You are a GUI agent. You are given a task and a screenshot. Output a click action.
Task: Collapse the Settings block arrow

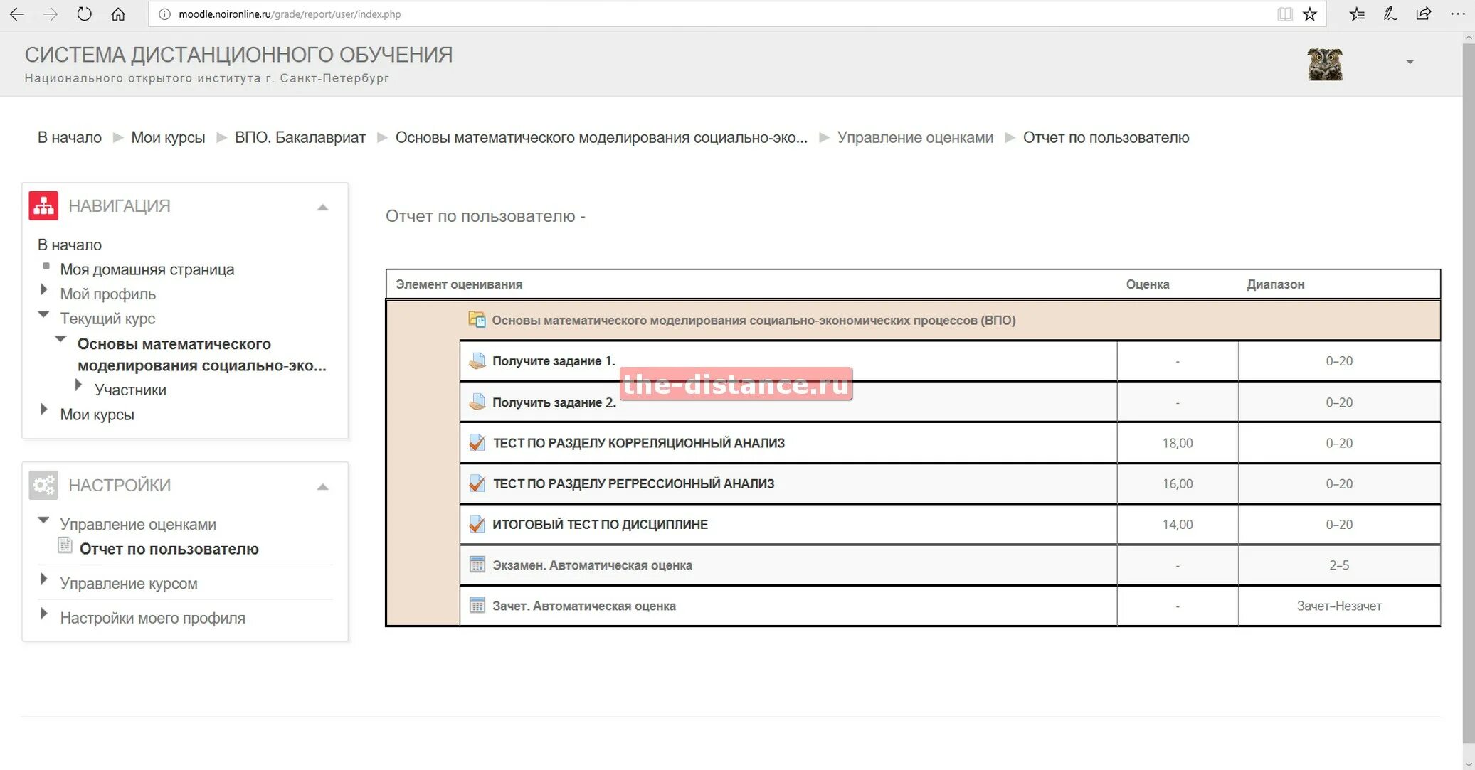(322, 487)
